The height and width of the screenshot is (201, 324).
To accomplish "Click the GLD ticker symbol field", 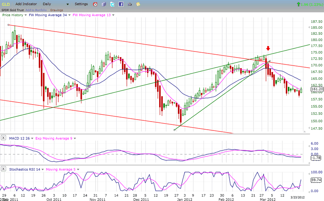I will point(6,4).
